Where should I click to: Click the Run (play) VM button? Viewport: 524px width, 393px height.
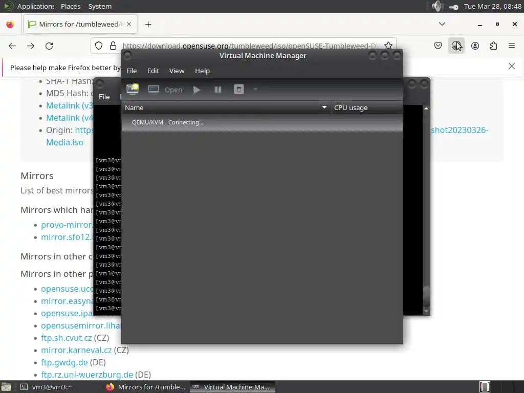click(x=197, y=90)
